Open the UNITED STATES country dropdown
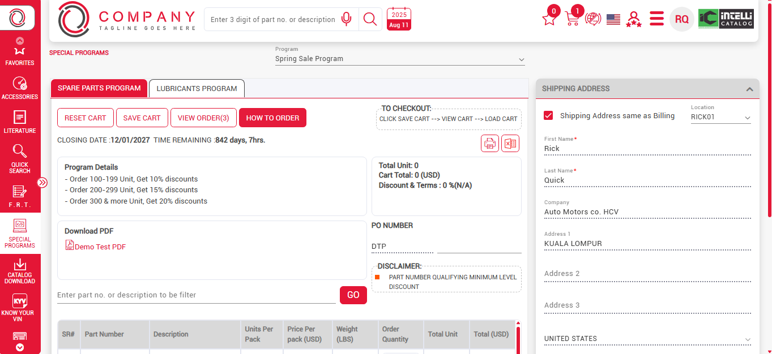Image resolution: width=772 pixels, height=354 pixels. coord(647,339)
